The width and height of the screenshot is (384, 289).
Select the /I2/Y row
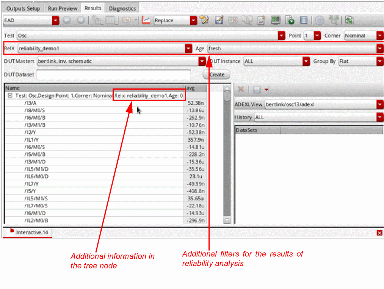pos(105,133)
